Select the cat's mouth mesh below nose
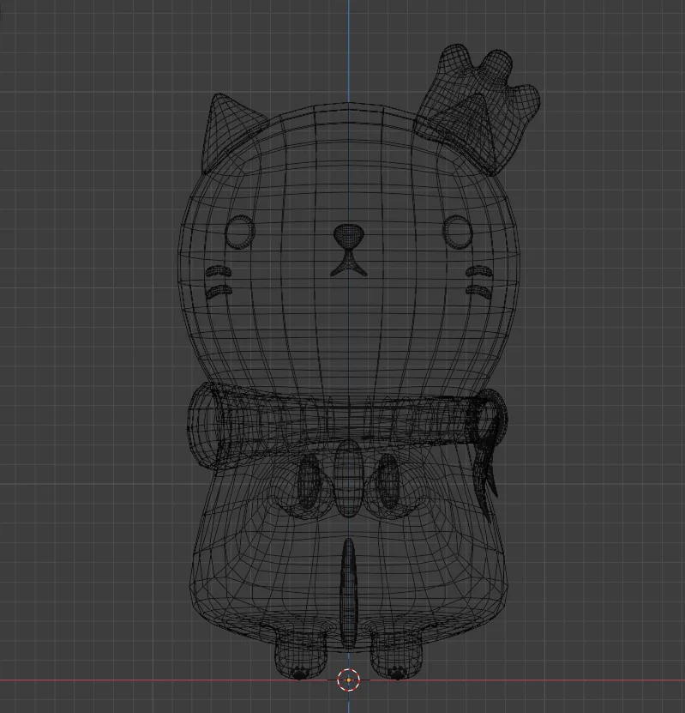685x713 pixels. [348, 264]
